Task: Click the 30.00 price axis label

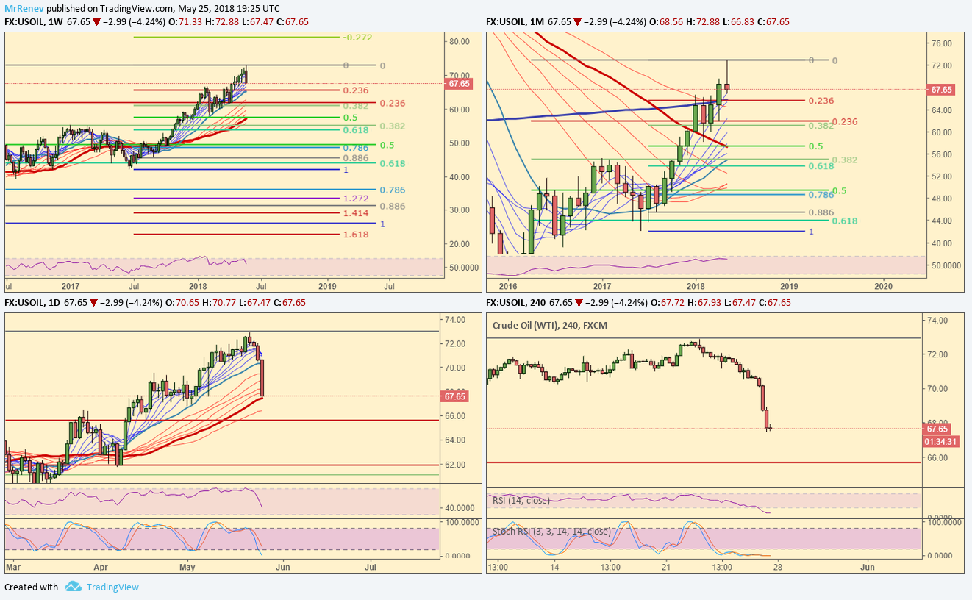Action: tap(460, 210)
